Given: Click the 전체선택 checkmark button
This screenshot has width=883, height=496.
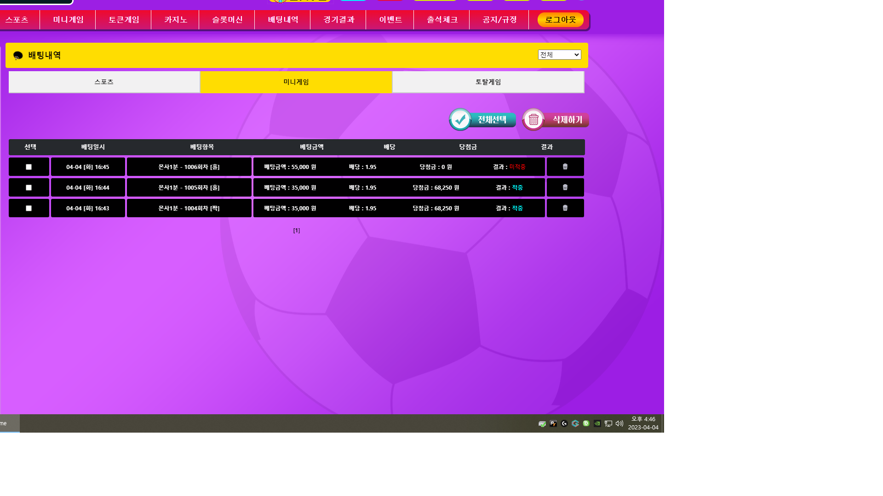Looking at the screenshot, I should pos(482,120).
